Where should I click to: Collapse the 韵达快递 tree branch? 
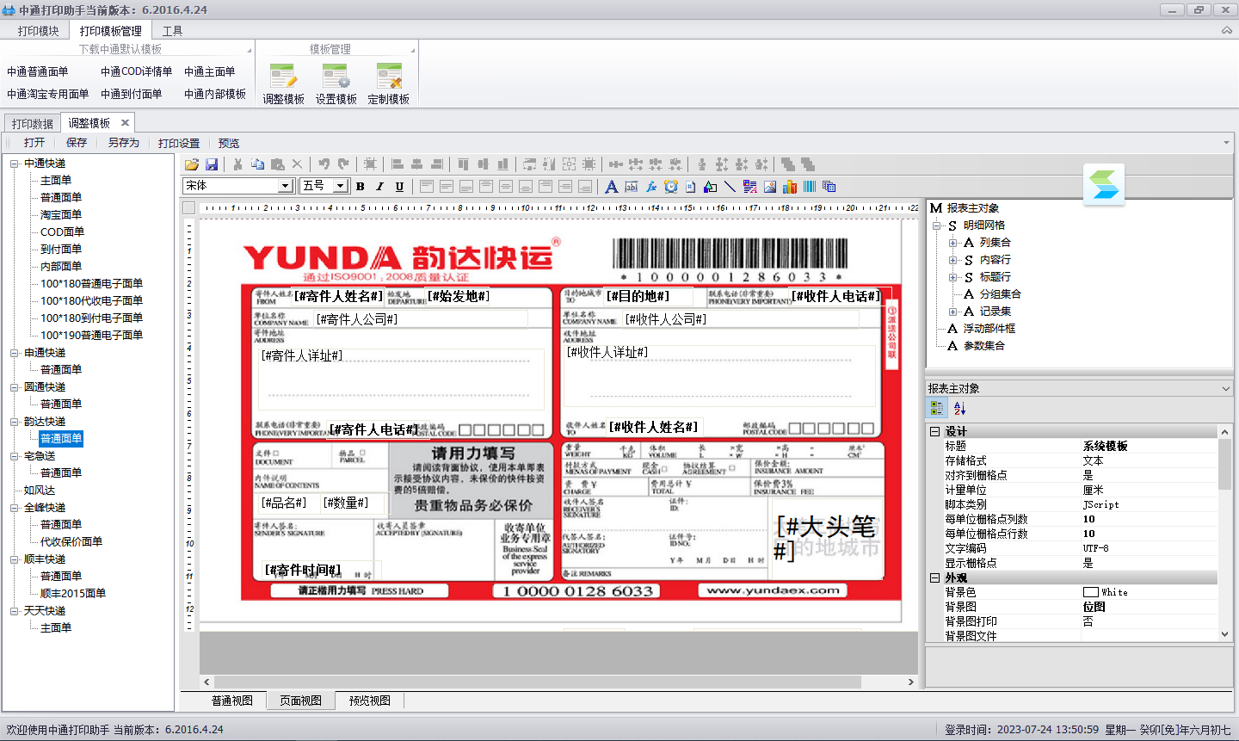pos(15,422)
